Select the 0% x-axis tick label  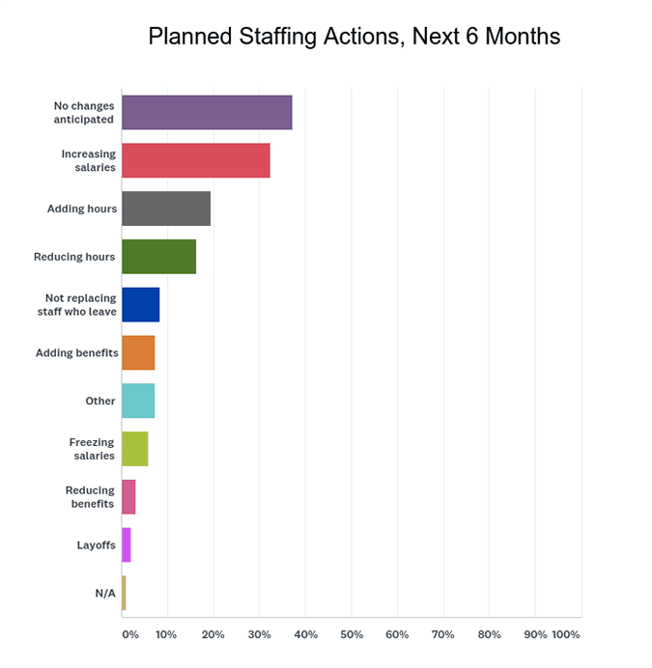point(129,634)
